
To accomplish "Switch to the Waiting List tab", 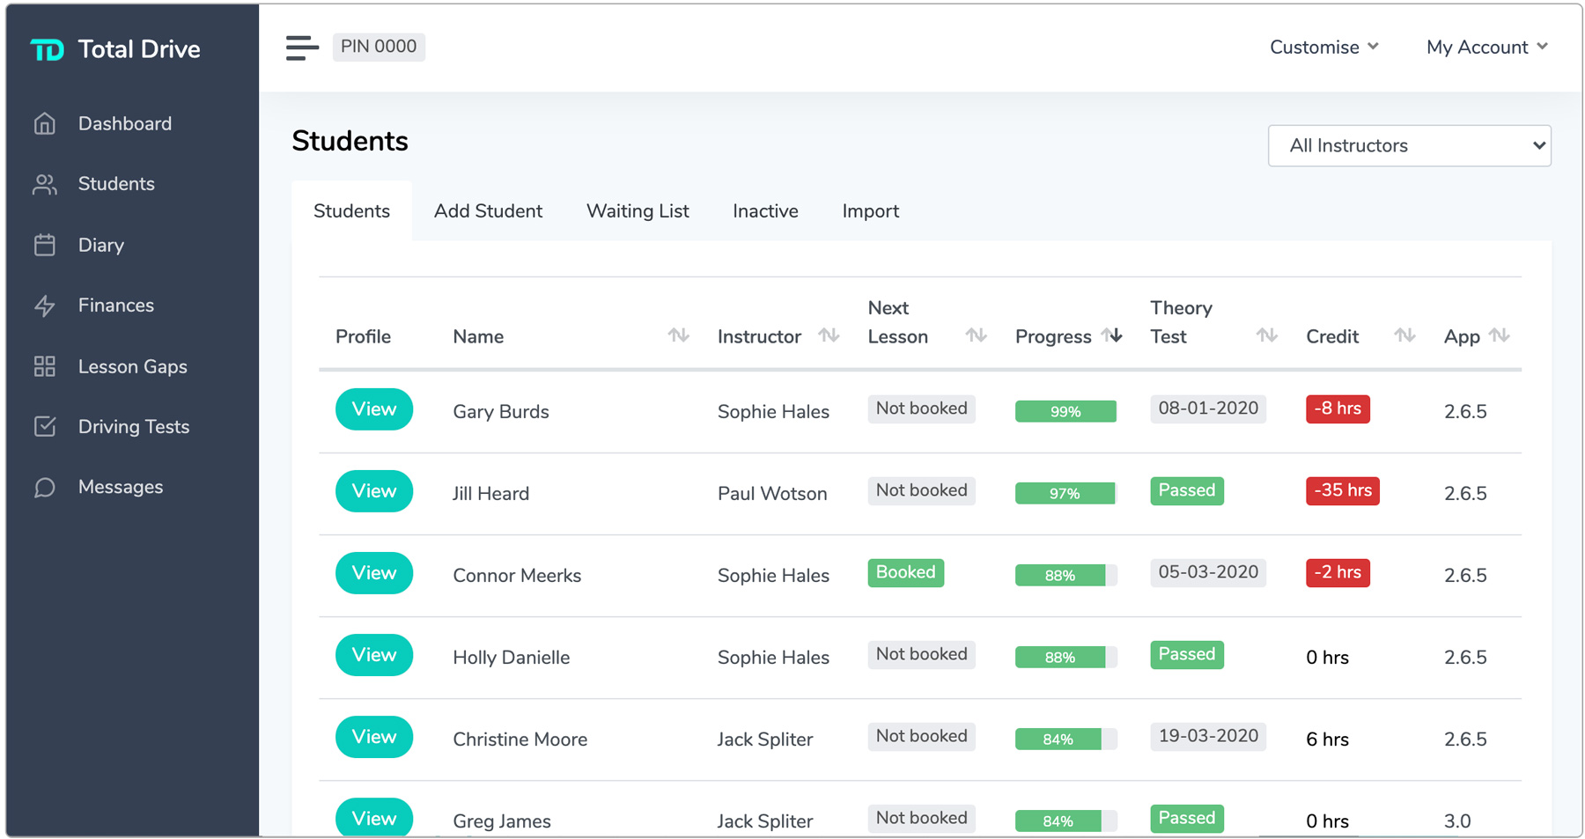I will coord(637,210).
